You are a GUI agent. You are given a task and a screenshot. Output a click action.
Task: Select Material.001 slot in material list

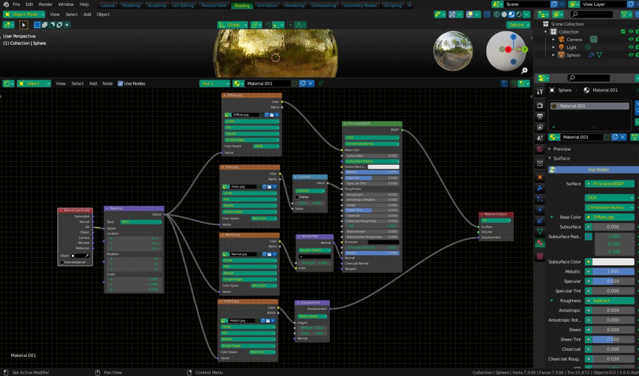click(590, 106)
